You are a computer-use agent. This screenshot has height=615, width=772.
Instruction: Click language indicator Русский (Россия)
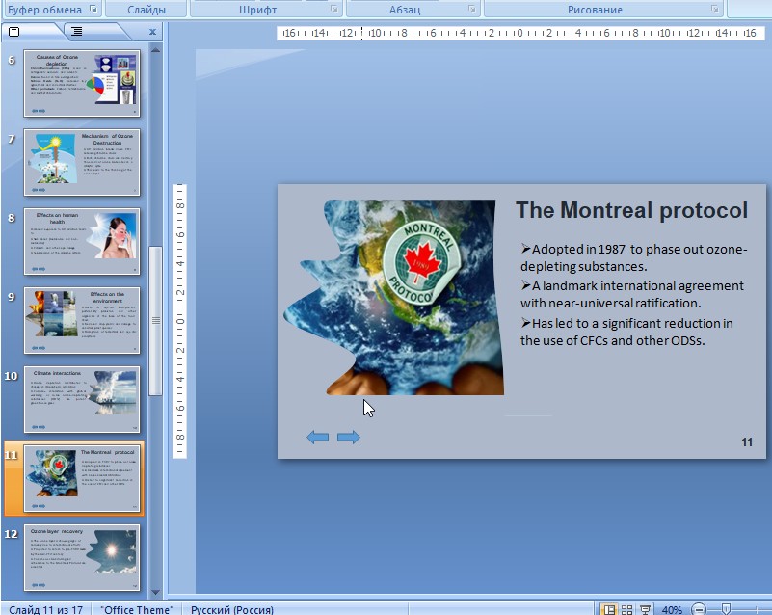point(232,609)
